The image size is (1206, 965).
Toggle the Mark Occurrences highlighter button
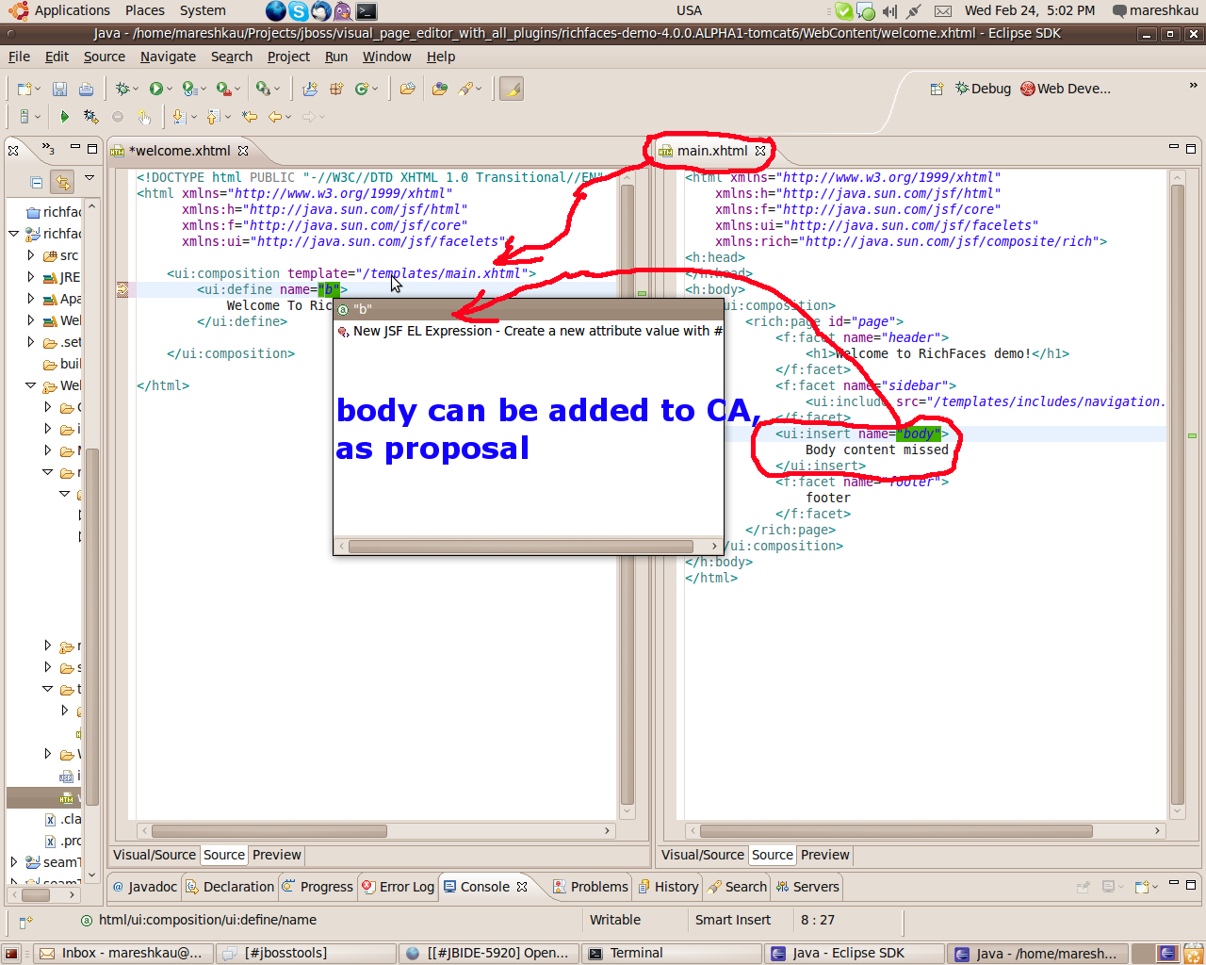click(x=512, y=89)
